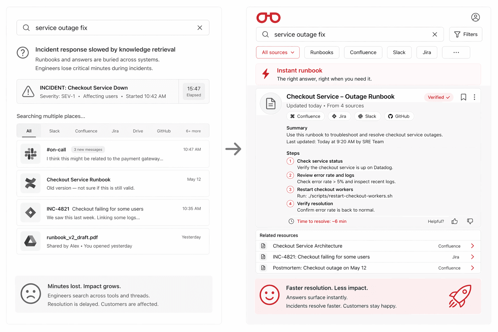Click the GitHub source chip on runbook
The image size is (498, 332).
[x=399, y=116]
